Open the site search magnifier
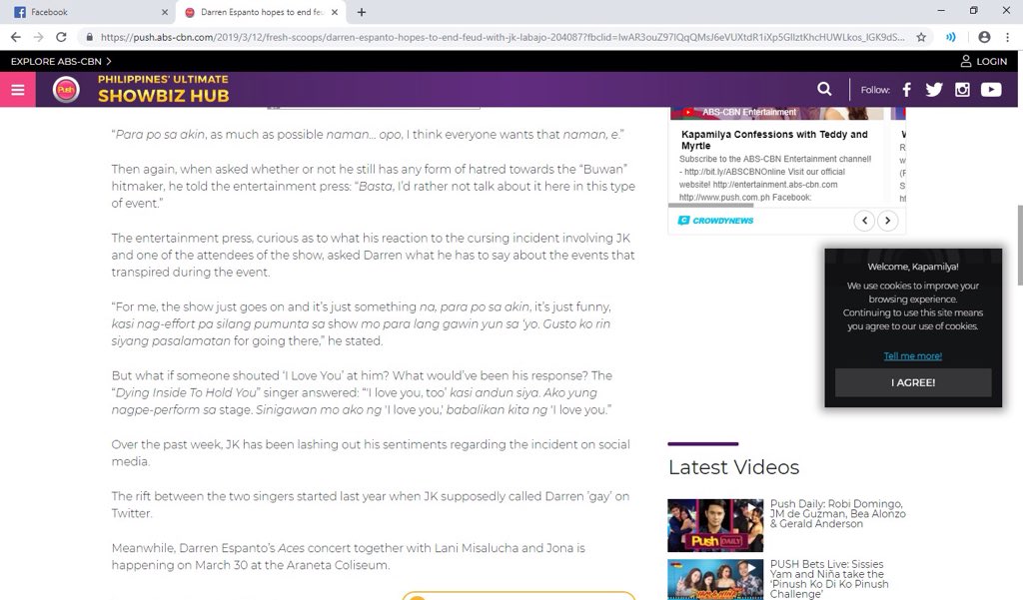 [x=824, y=89]
